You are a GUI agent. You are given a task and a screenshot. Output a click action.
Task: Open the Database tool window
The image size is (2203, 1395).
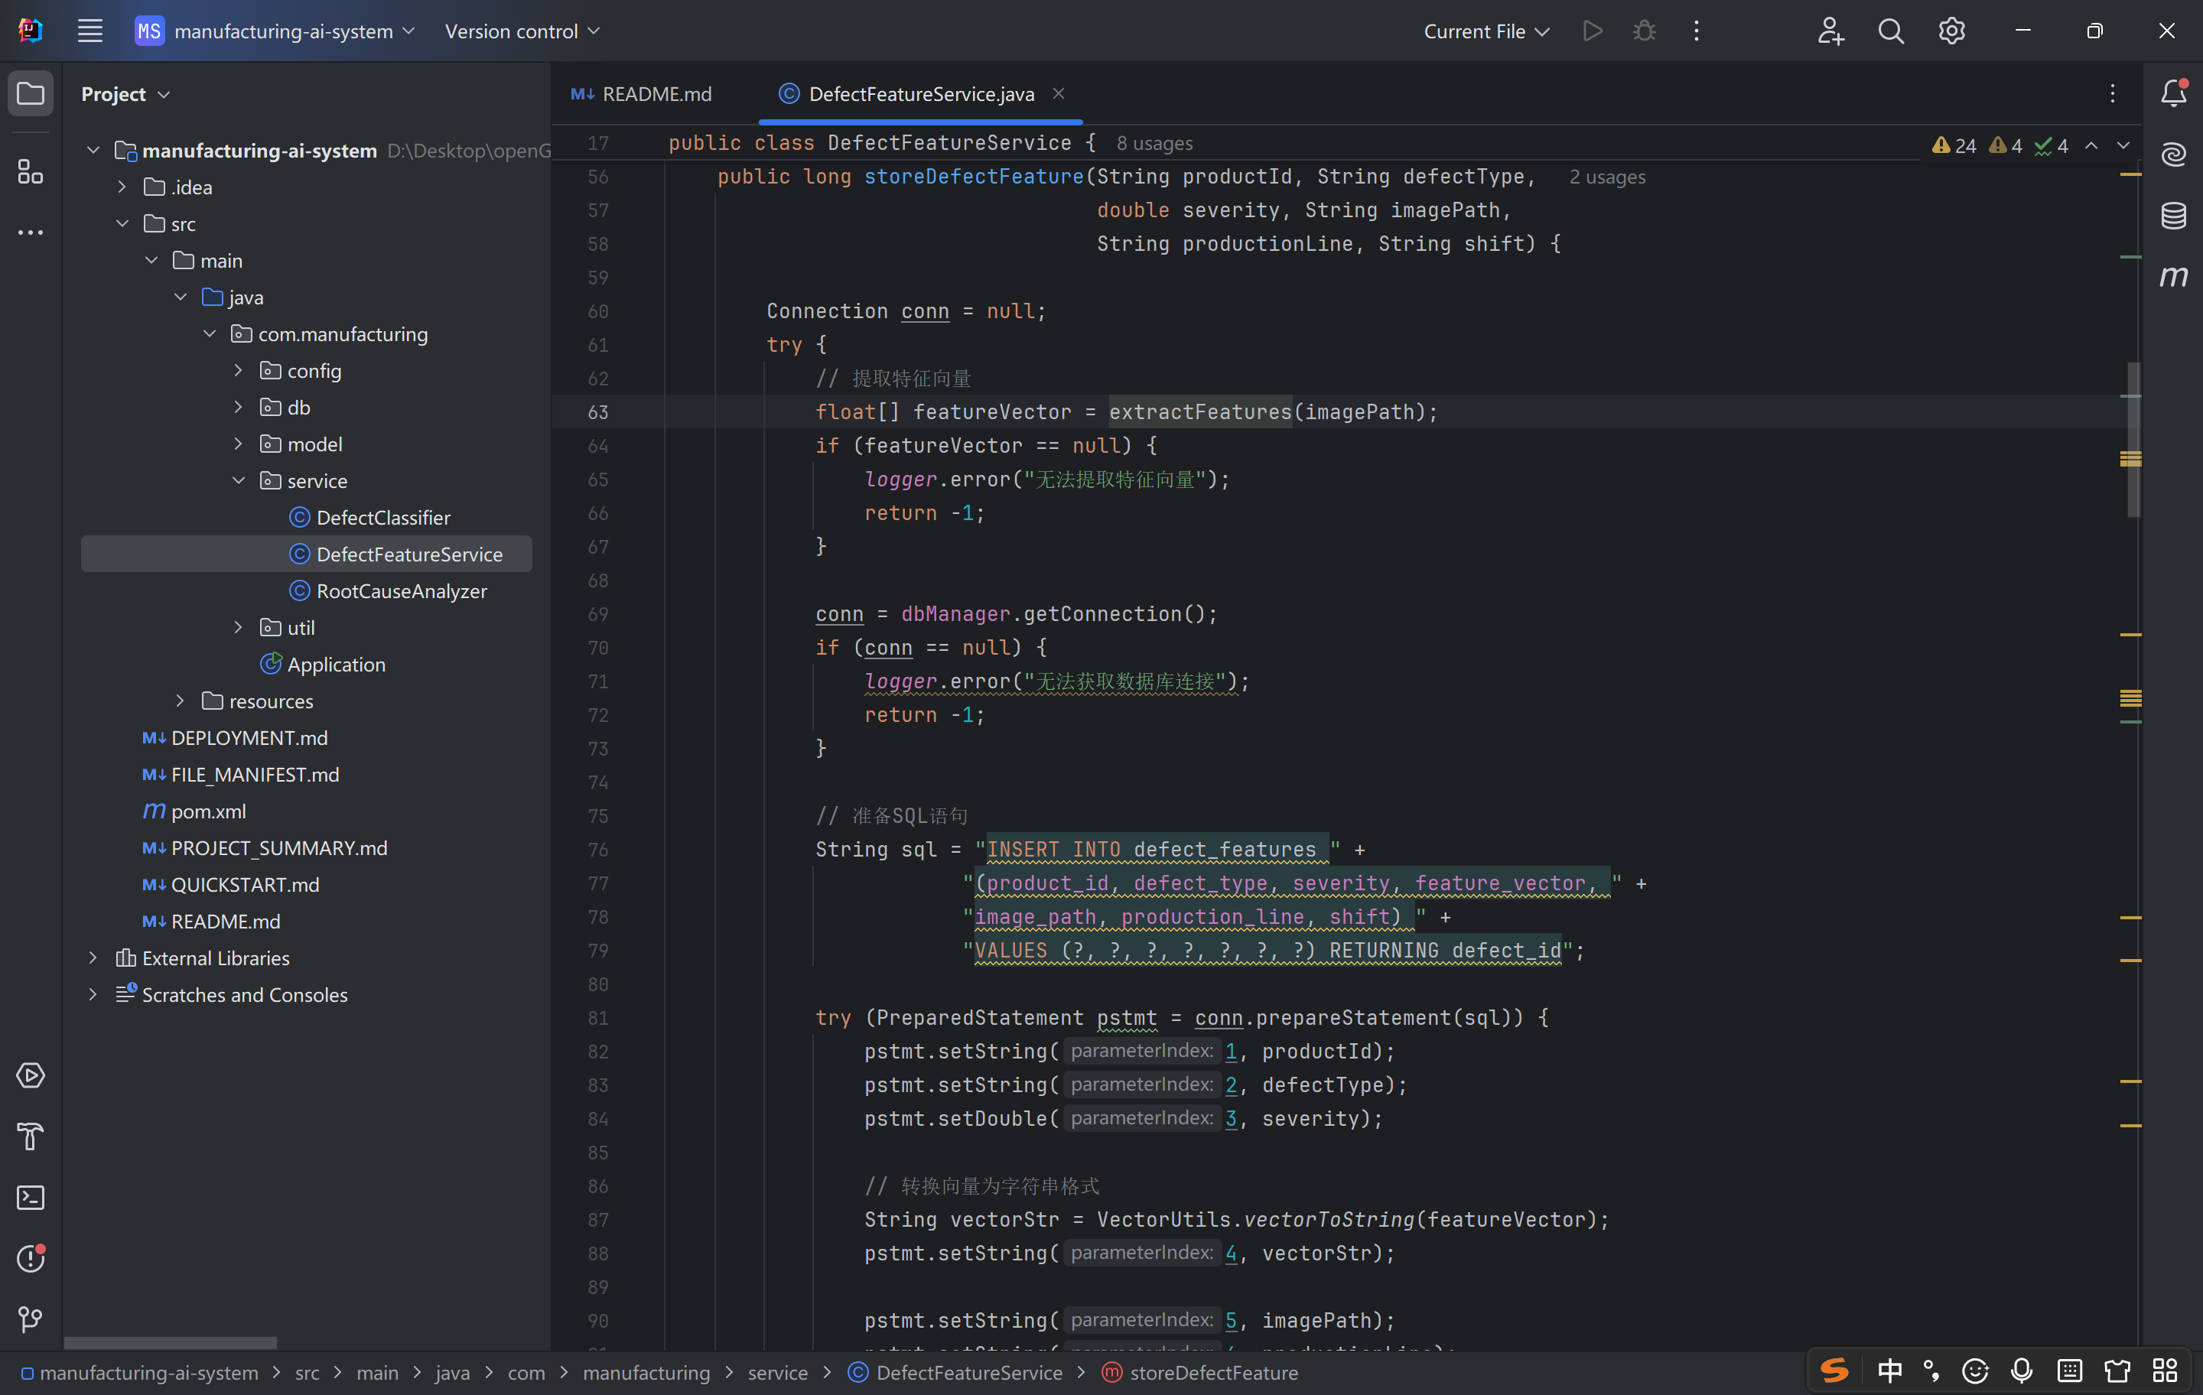click(2173, 216)
